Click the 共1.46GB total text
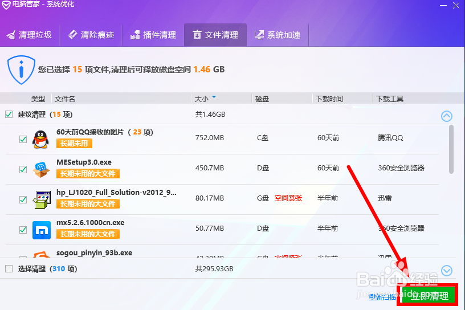 click(x=210, y=114)
